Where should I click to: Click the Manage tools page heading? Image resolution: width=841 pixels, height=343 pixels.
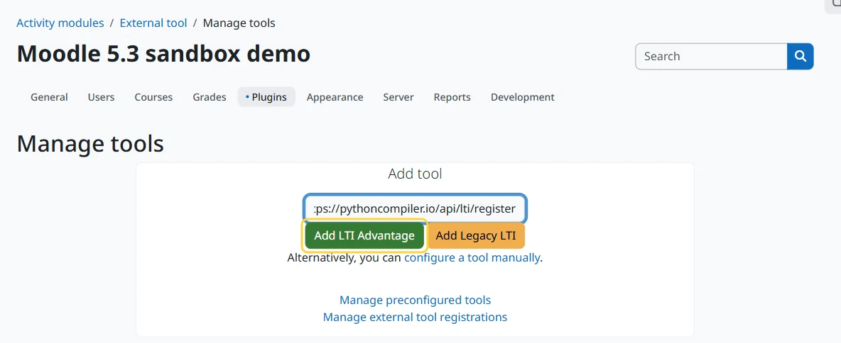click(x=90, y=144)
